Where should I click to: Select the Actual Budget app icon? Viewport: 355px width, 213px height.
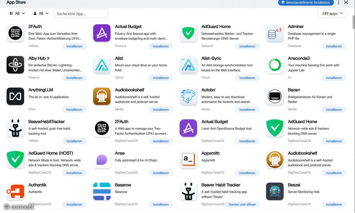click(101, 33)
